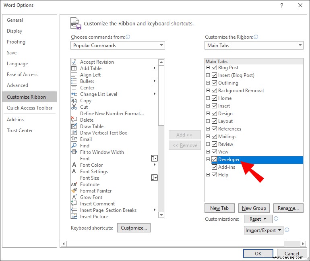This screenshot has height=261, width=310.
Task: Select the Email attachment icon
Action: pyautogui.click(x=74, y=139)
